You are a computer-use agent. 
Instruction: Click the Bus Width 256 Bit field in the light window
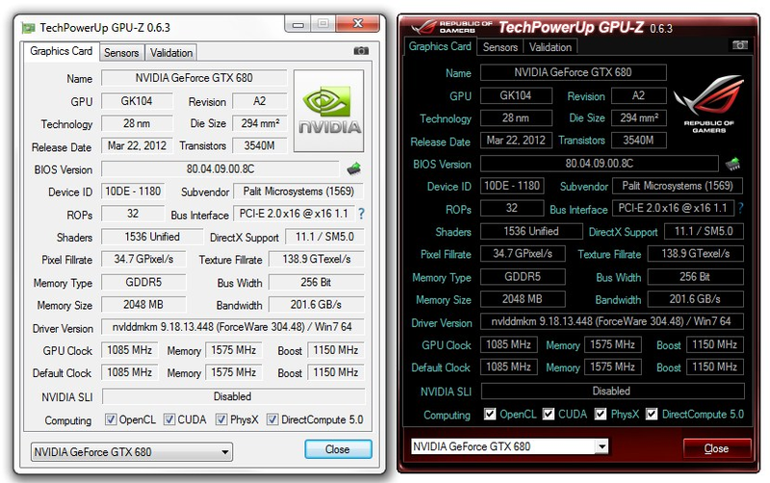coord(317,282)
